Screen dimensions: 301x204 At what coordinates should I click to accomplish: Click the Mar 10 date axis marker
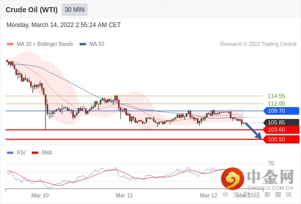[x=40, y=195]
